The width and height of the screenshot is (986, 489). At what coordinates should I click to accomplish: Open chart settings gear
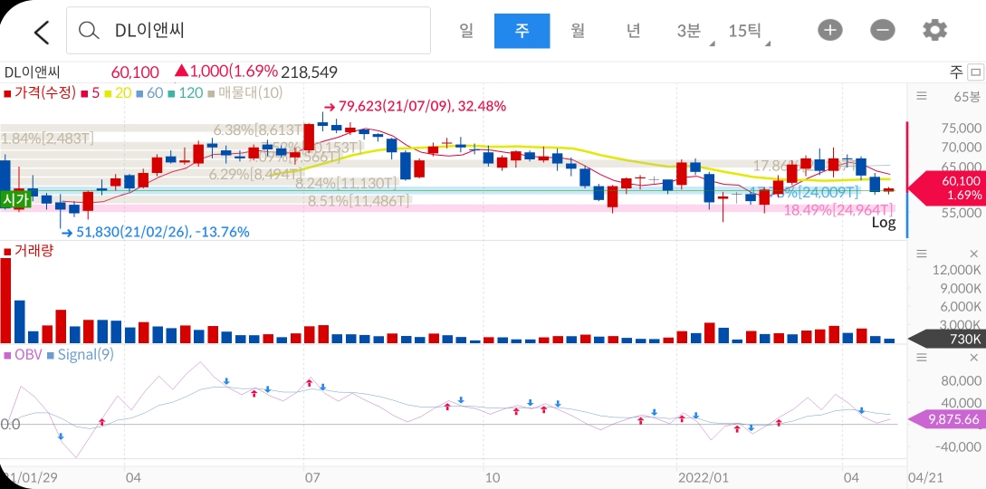(934, 30)
